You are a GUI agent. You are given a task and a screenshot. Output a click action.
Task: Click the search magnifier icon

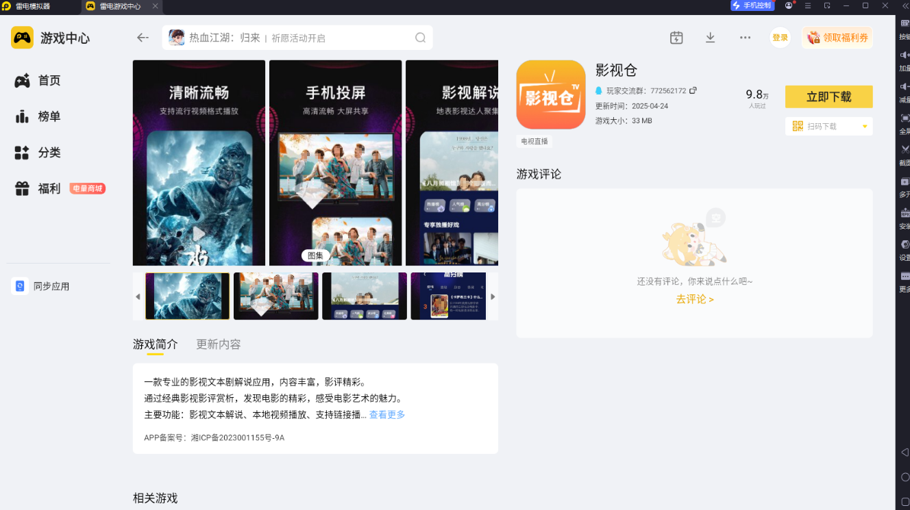click(420, 38)
